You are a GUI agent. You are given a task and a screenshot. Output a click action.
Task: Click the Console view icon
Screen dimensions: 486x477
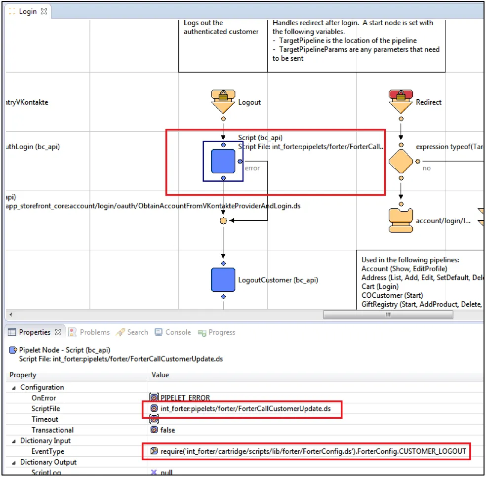point(159,332)
